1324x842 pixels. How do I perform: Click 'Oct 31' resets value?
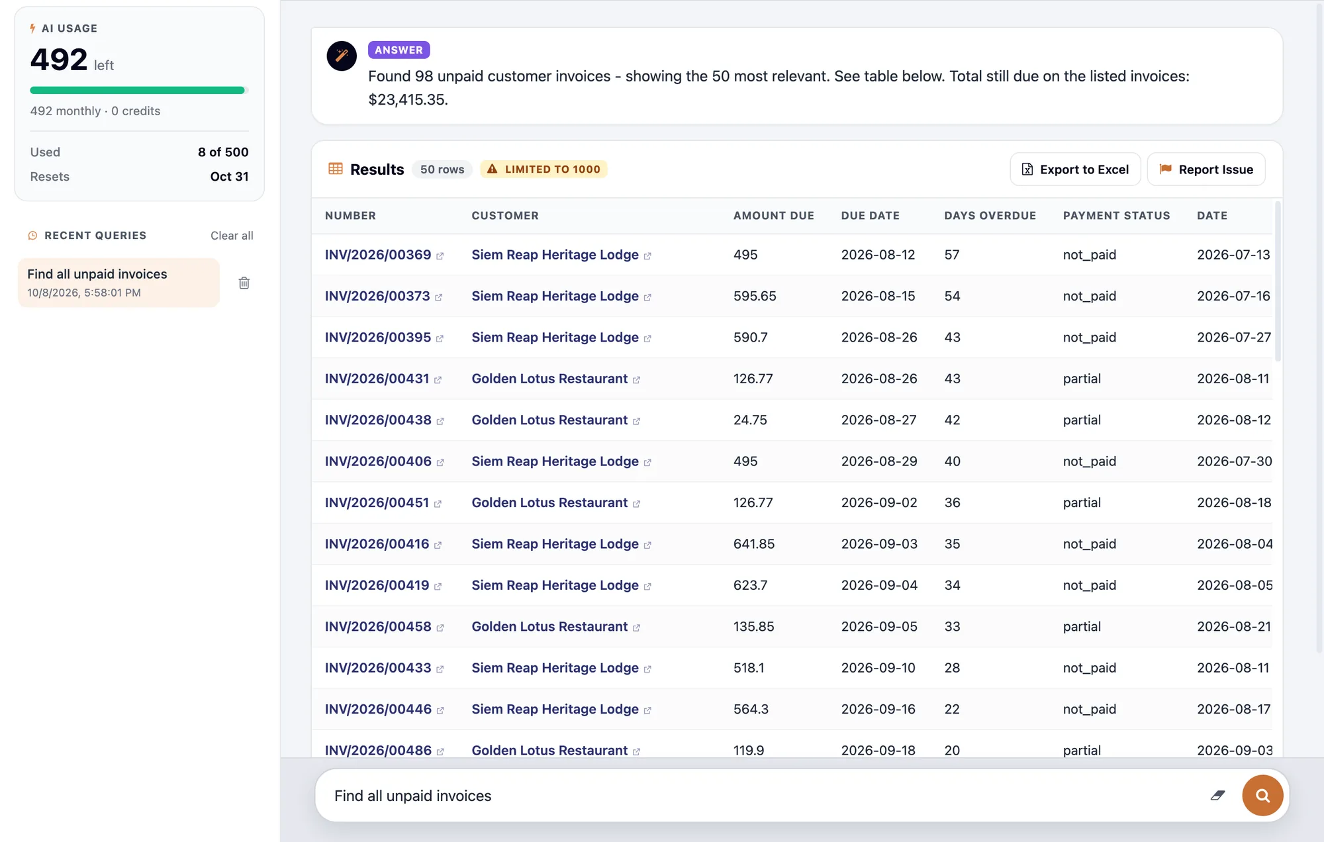[229, 177]
